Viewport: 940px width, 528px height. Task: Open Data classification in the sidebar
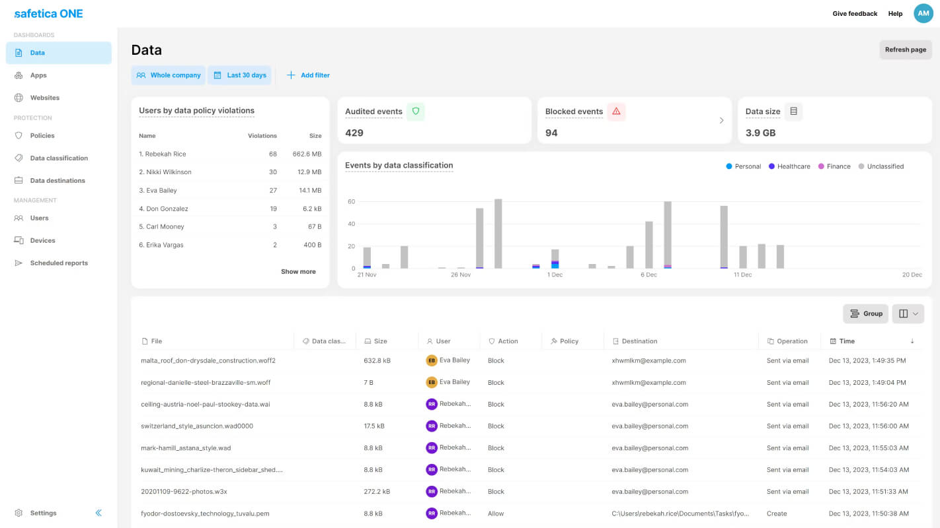click(x=59, y=158)
